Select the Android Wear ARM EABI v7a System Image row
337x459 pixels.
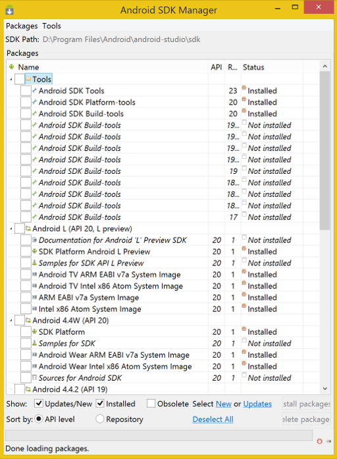[163, 355]
